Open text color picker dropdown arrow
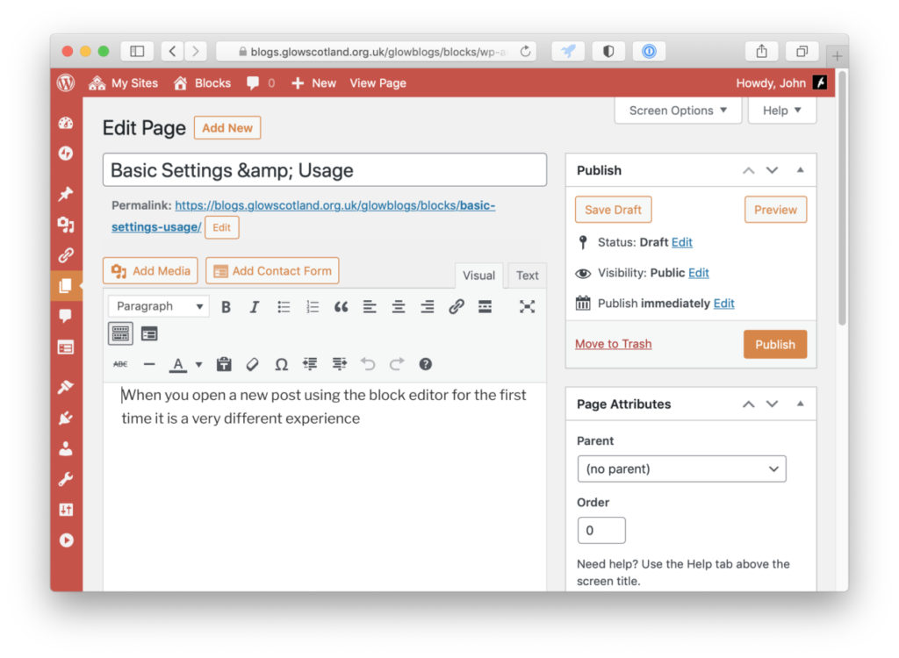899x658 pixels. 199,364
